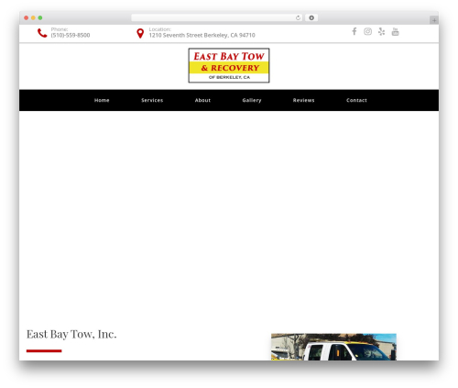
Task: Open the Yelp social icon
Action: pos(381,31)
